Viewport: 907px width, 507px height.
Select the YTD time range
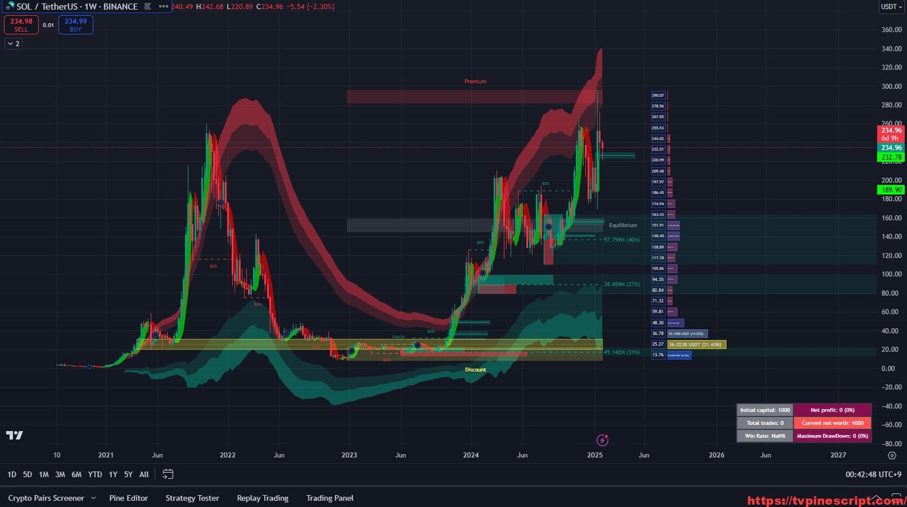95,475
